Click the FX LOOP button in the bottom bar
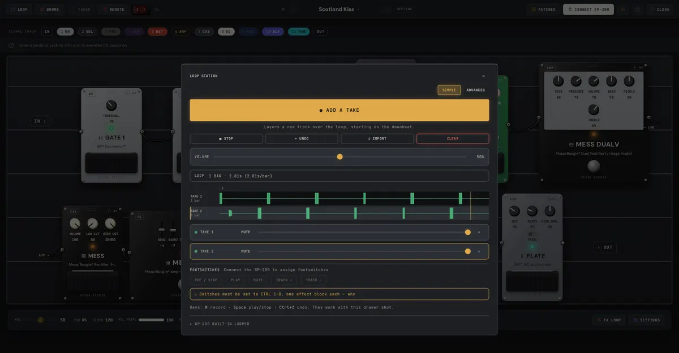679x353 pixels. (x=608, y=320)
